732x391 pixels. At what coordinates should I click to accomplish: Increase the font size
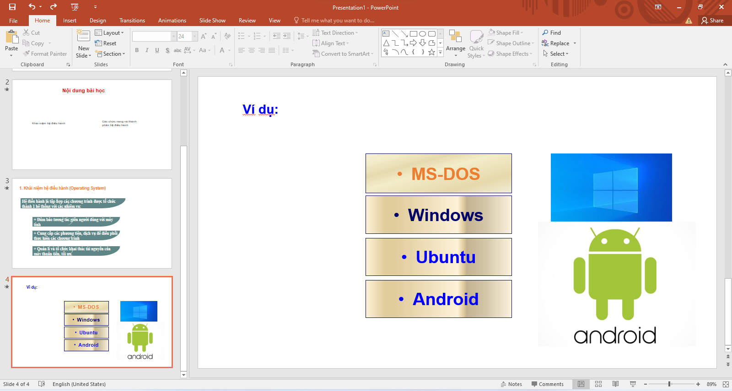[204, 36]
